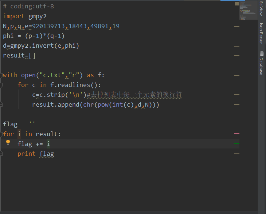Viewport: 266px width, 214px height.
Task: Click the number 18443
Action: point(78,26)
